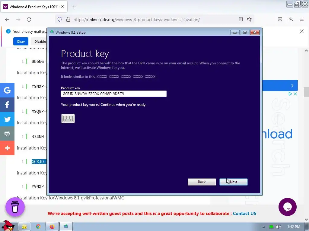The height and width of the screenshot is (231, 309).
Task: Click the tracking protection shield icon
Action: [60, 20]
